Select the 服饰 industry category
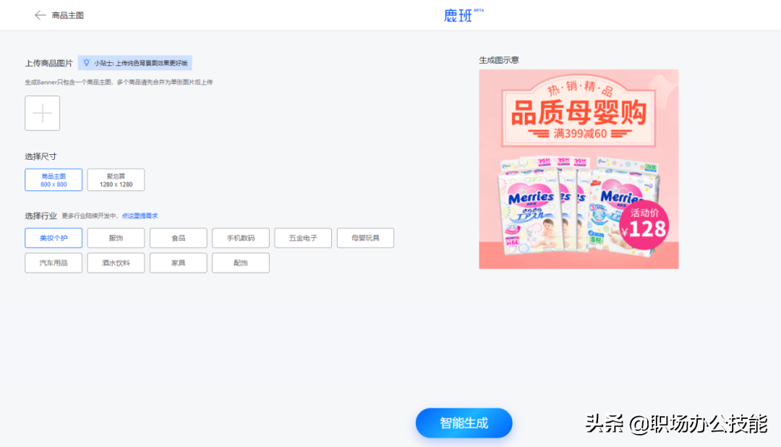 (x=116, y=237)
